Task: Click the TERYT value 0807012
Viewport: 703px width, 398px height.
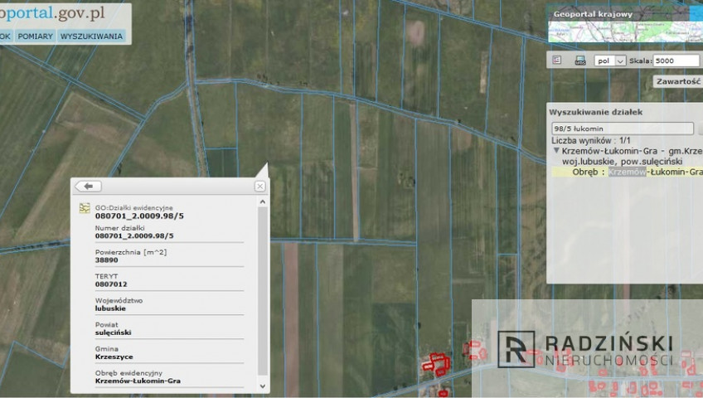Action: tap(111, 284)
